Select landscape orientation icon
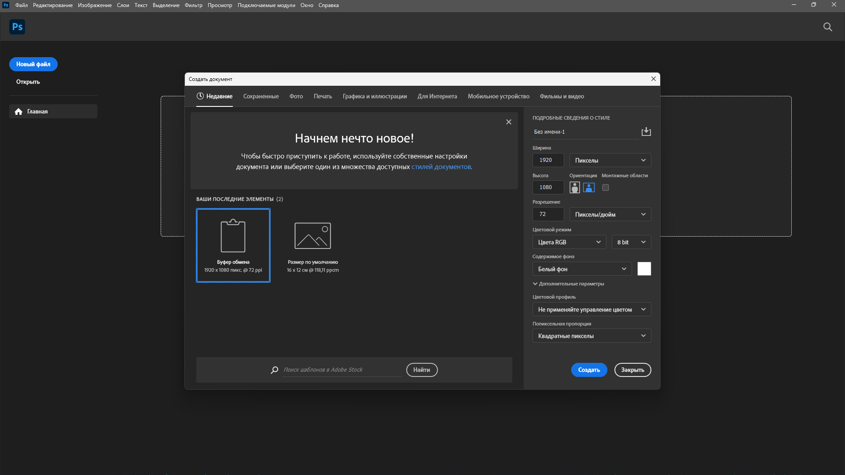The image size is (845, 475). (x=588, y=187)
